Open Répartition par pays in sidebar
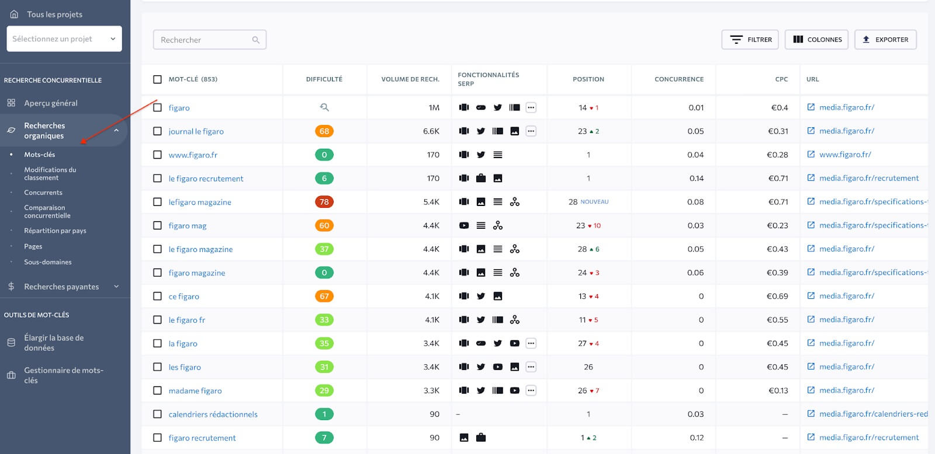 click(x=55, y=231)
